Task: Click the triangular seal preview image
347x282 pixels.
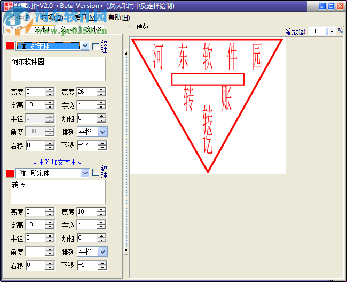Action: point(208,106)
